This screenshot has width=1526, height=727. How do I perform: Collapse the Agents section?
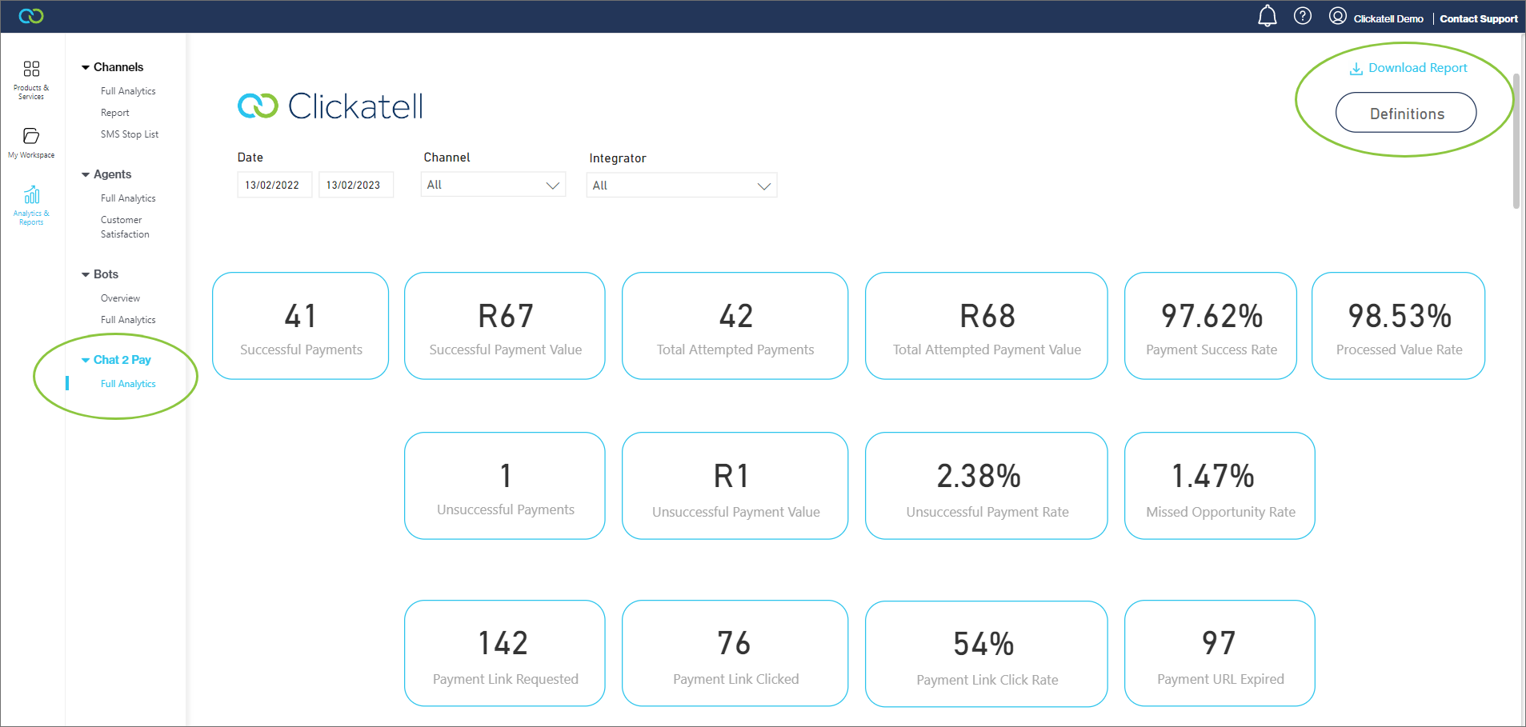86,175
